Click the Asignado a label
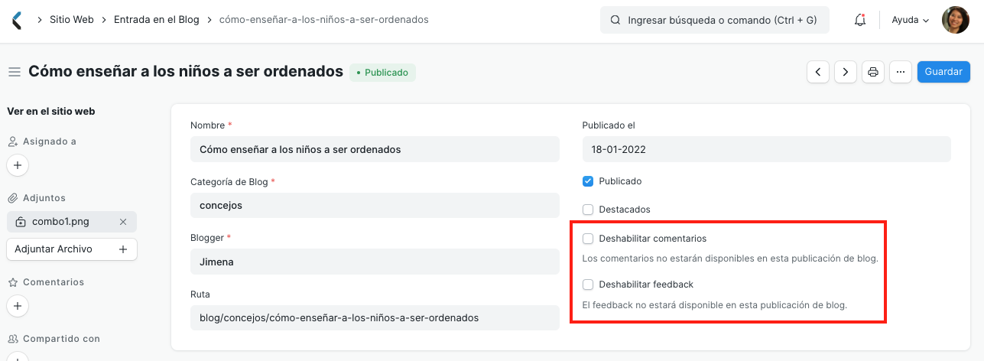This screenshot has height=361, width=984. (50, 141)
